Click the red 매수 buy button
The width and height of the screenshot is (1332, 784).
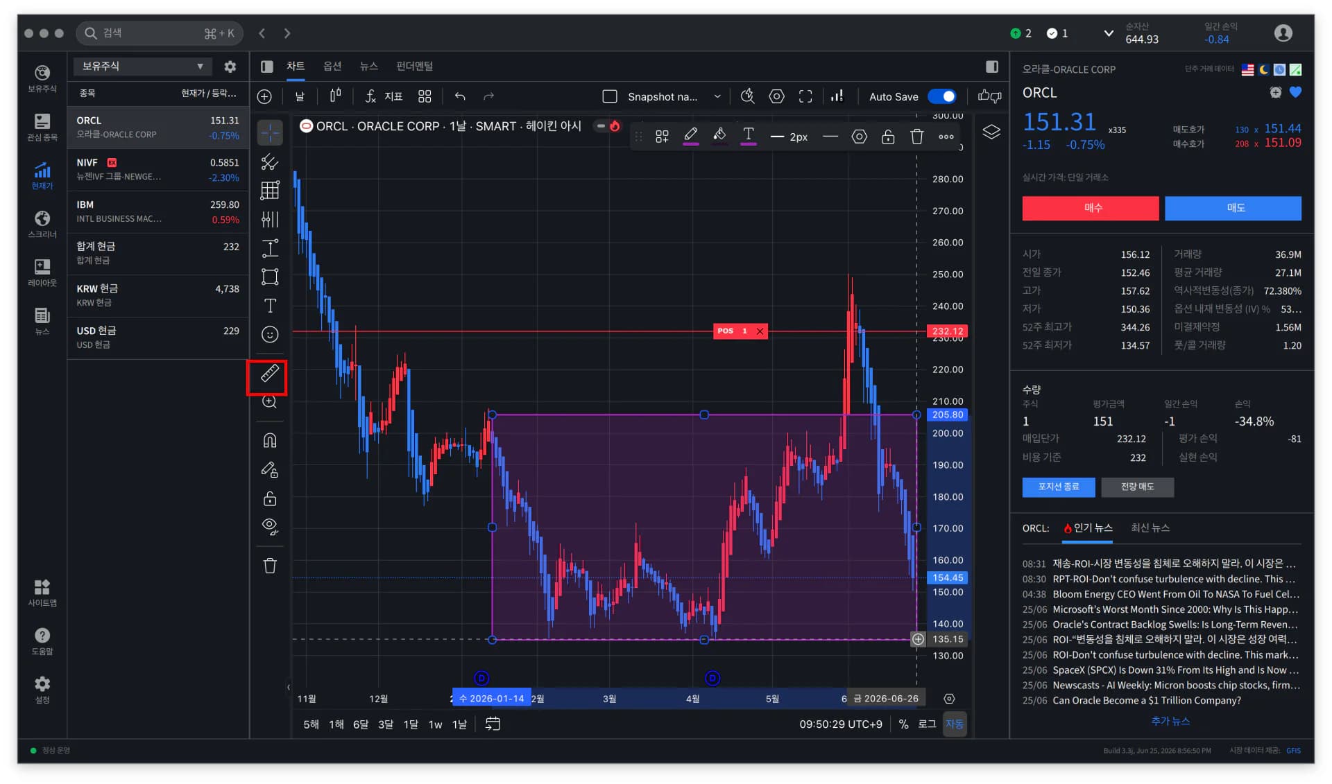1091,208
